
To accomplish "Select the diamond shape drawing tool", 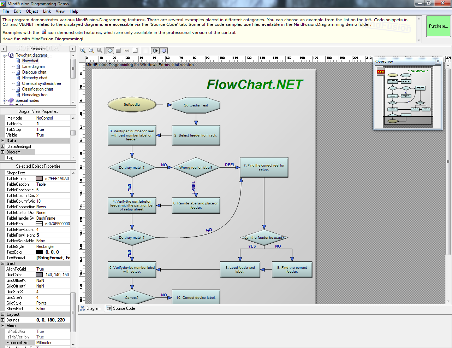I will pos(109,50).
